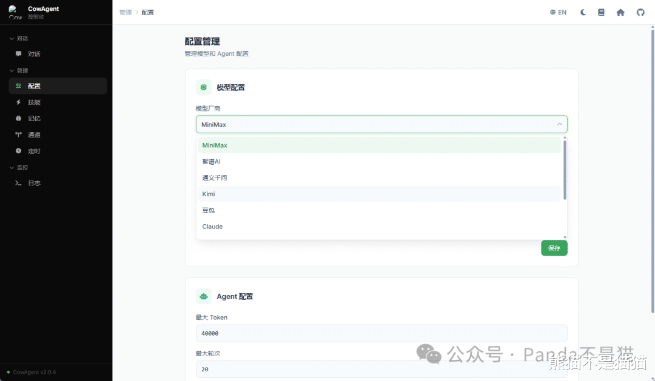Click the 最大轮次 field label
This screenshot has width=655, height=381.
[x=208, y=353]
